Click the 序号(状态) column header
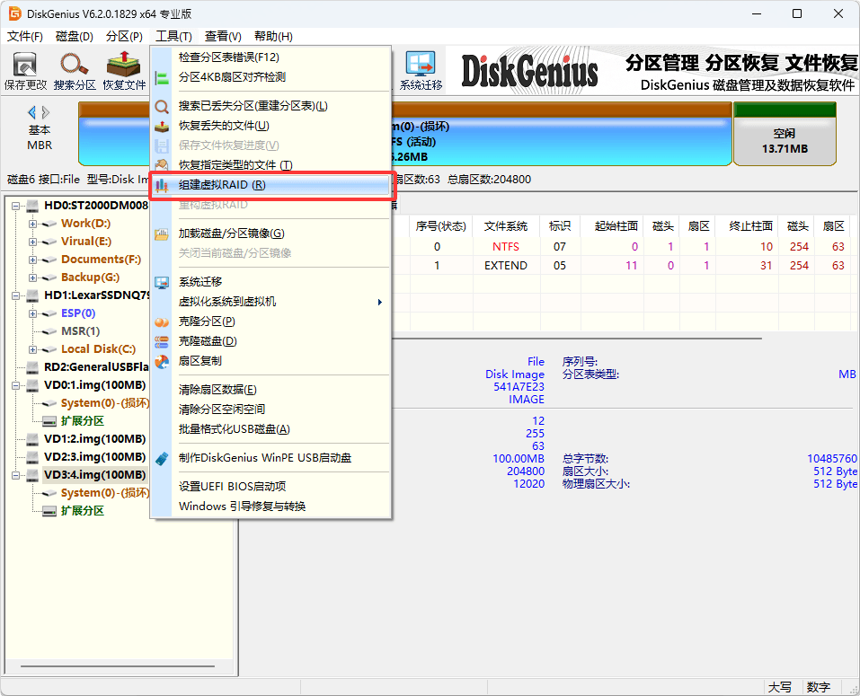The width and height of the screenshot is (860, 696). [440, 226]
